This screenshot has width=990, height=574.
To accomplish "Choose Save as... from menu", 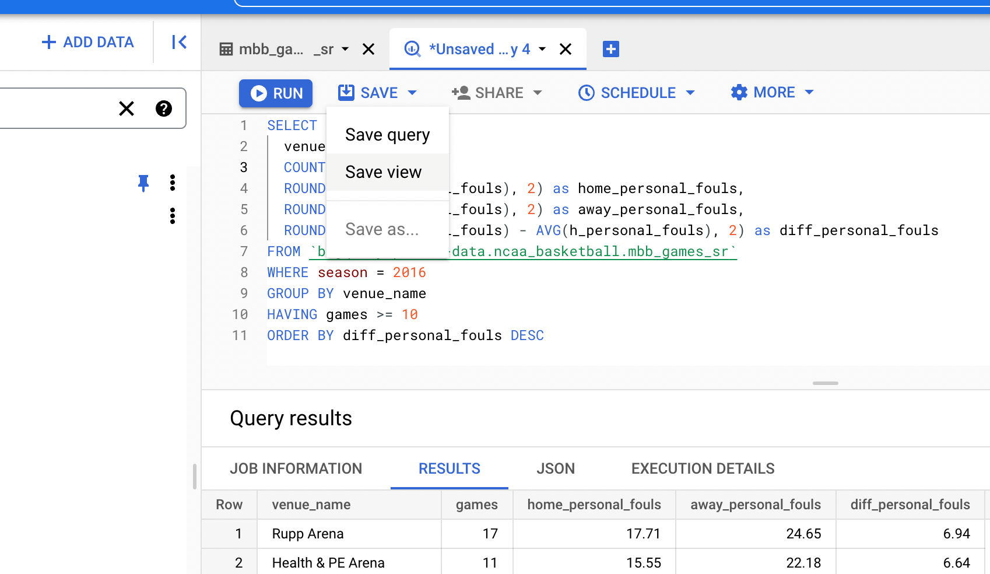I will 388,229.
